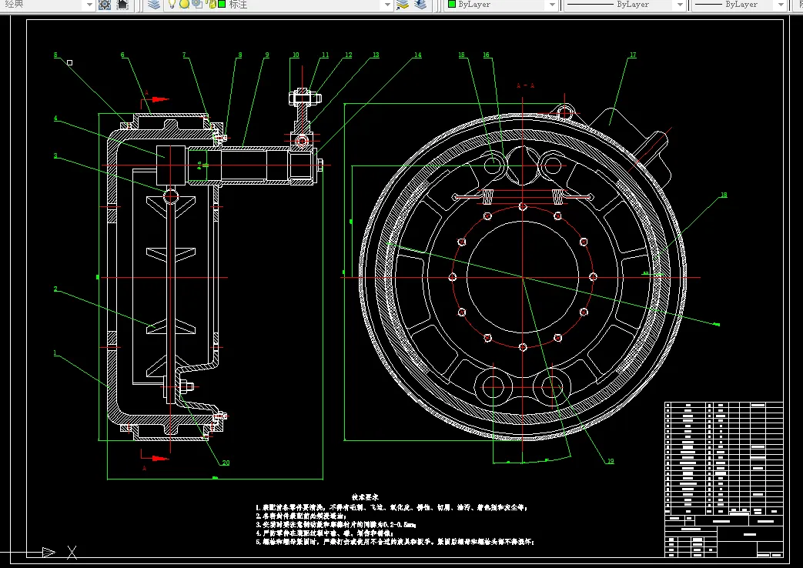
Task: Click the green layer color square
Action: 222,5
